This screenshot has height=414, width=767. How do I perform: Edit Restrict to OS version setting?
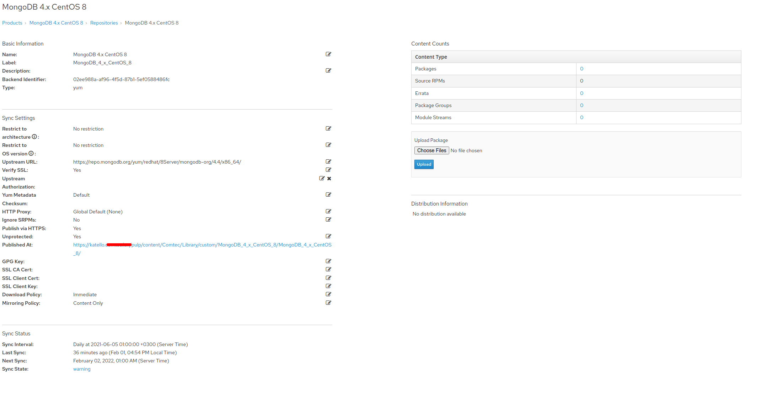[x=328, y=145]
